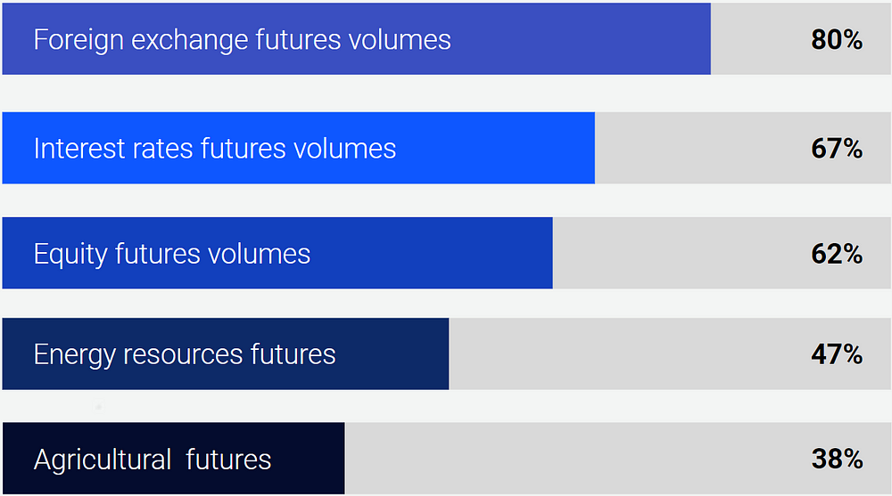Click the Foreign exchange futures volumes text label
Screen dimensions: 892x496
(243, 40)
